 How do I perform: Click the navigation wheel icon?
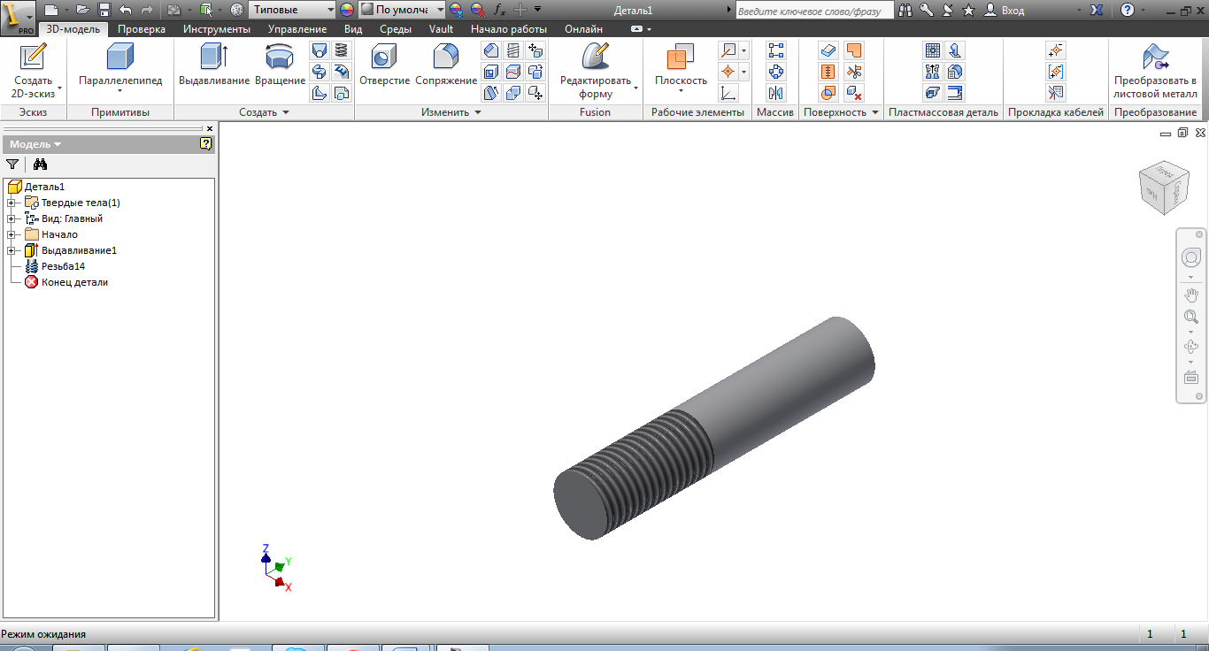1191,258
